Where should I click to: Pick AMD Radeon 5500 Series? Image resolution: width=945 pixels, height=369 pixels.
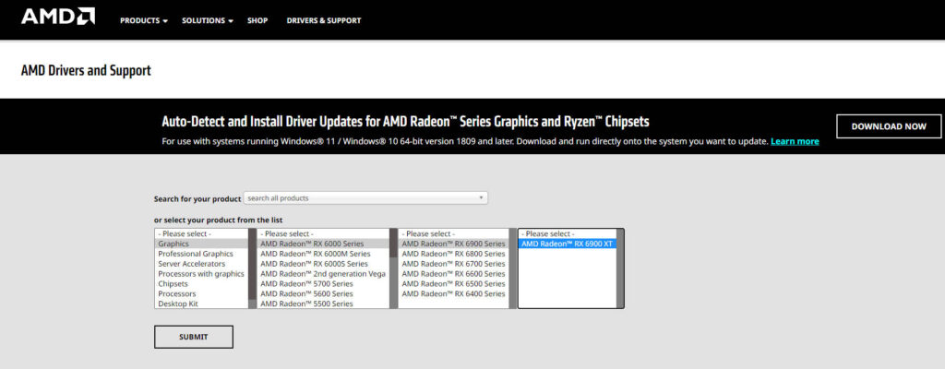point(323,304)
